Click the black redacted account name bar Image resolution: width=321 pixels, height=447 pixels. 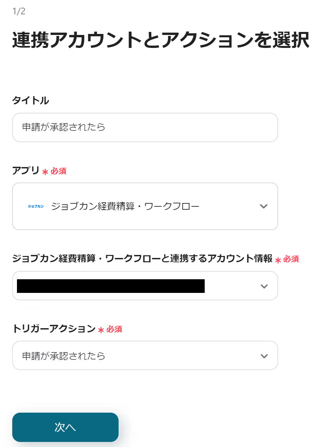pyautogui.click(x=111, y=286)
